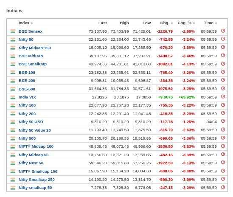Click the India flag beside India VIX
The height and width of the screenshot is (197, 233).
[13, 97]
